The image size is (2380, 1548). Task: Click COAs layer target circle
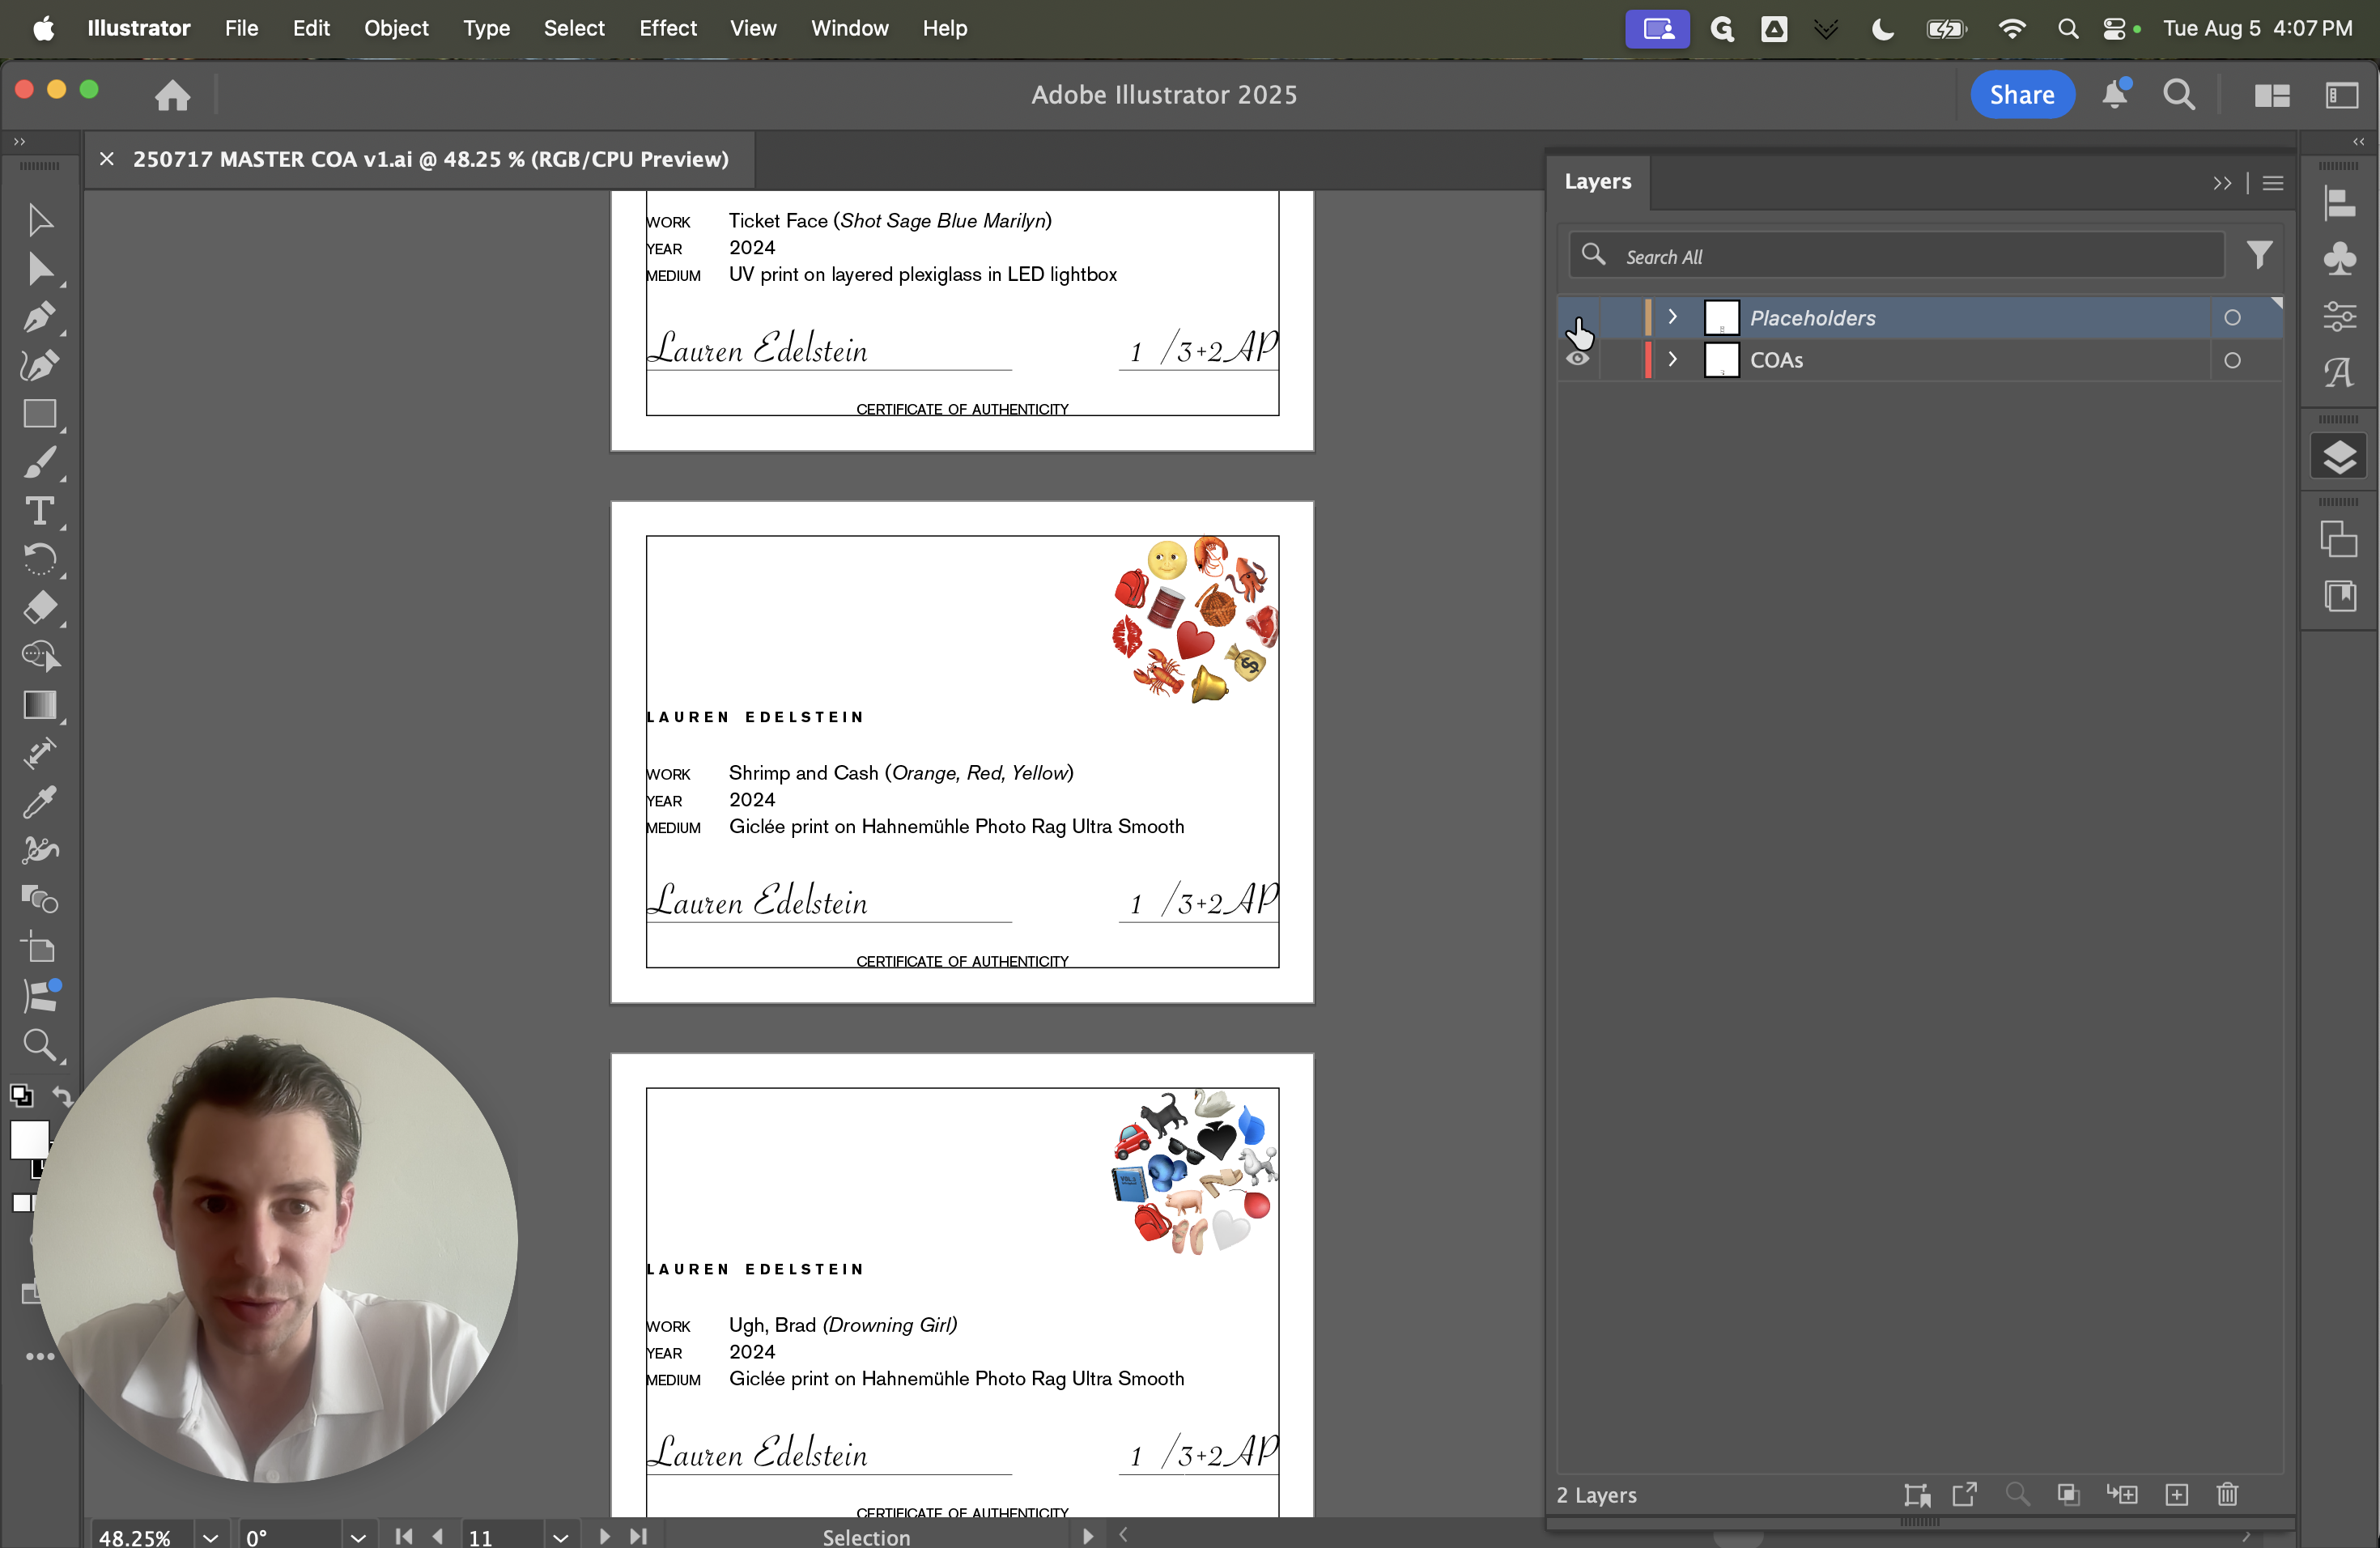(2232, 360)
